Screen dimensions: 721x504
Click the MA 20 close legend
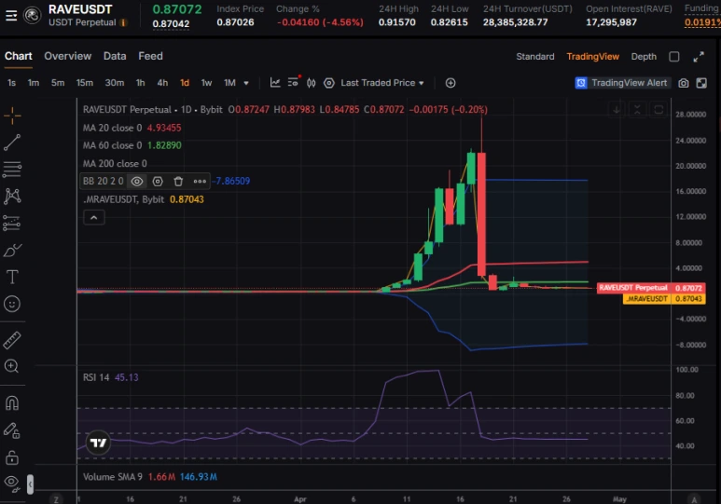coord(132,128)
